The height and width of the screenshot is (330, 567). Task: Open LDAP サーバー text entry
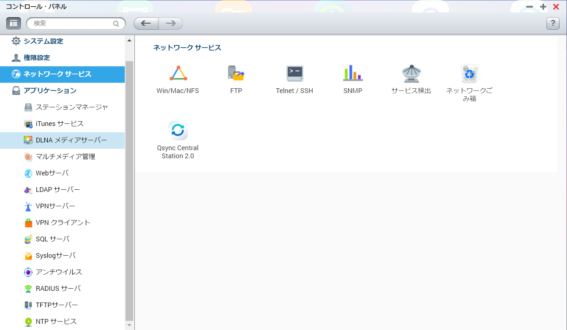coord(58,190)
